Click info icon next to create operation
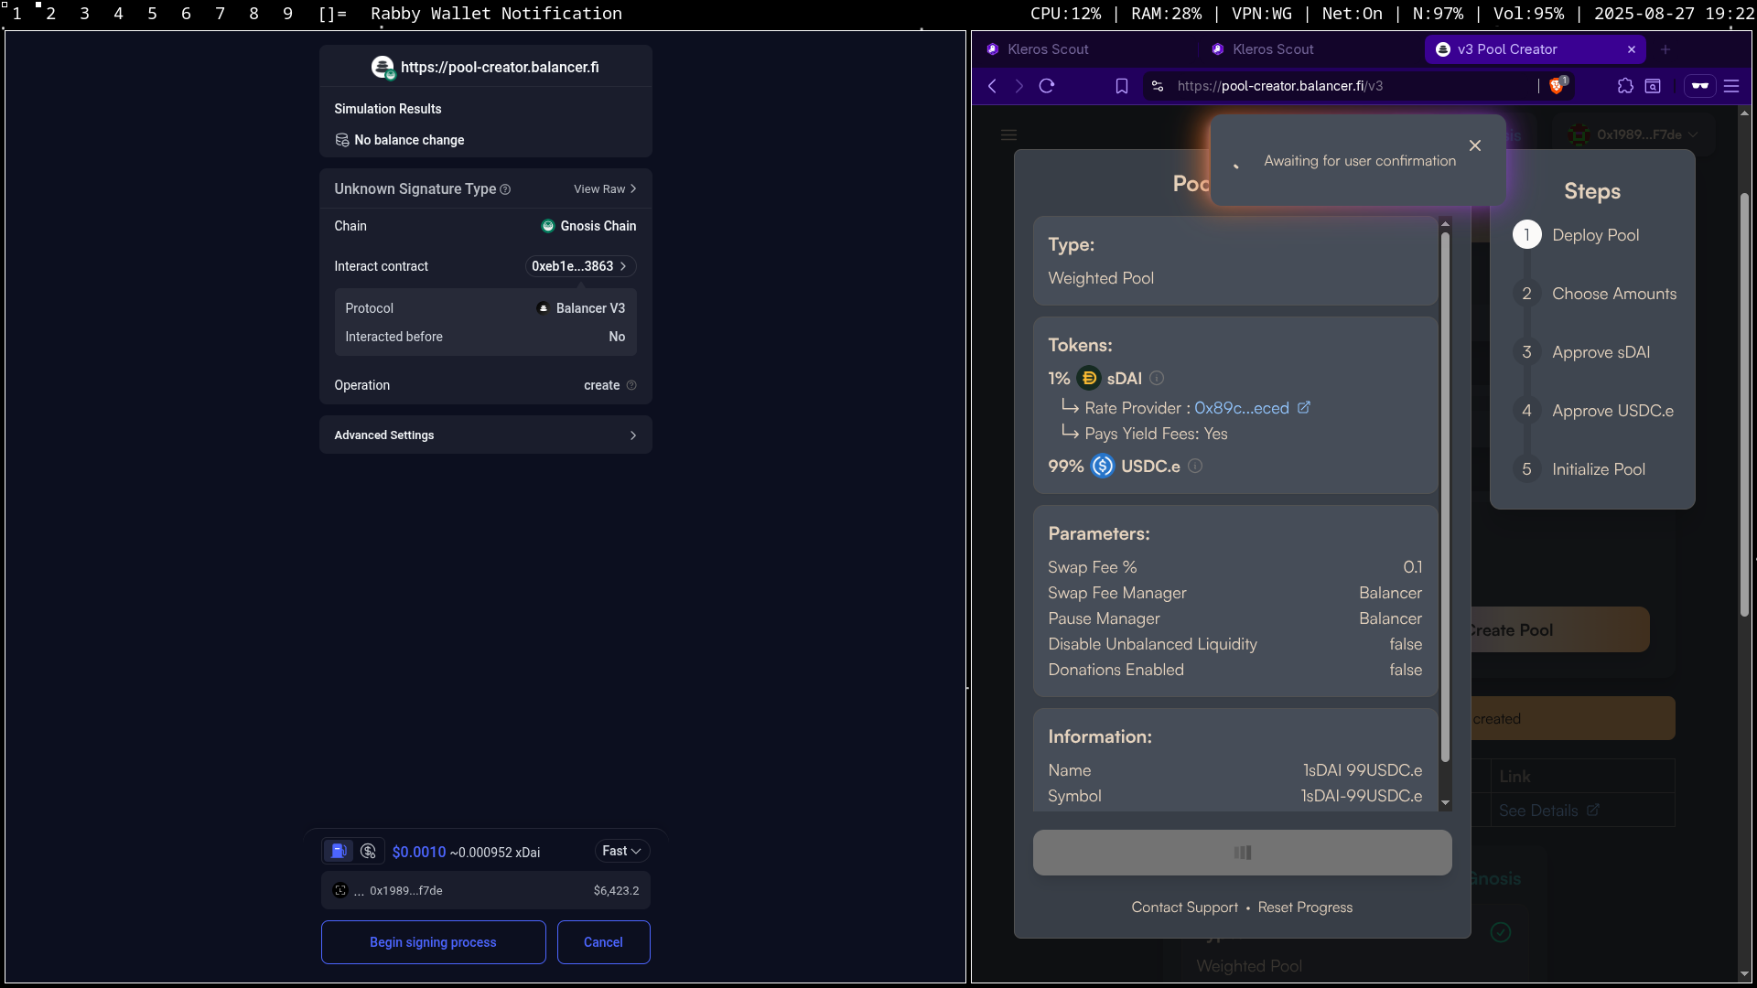The height and width of the screenshot is (988, 1757). pyautogui.click(x=631, y=385)
